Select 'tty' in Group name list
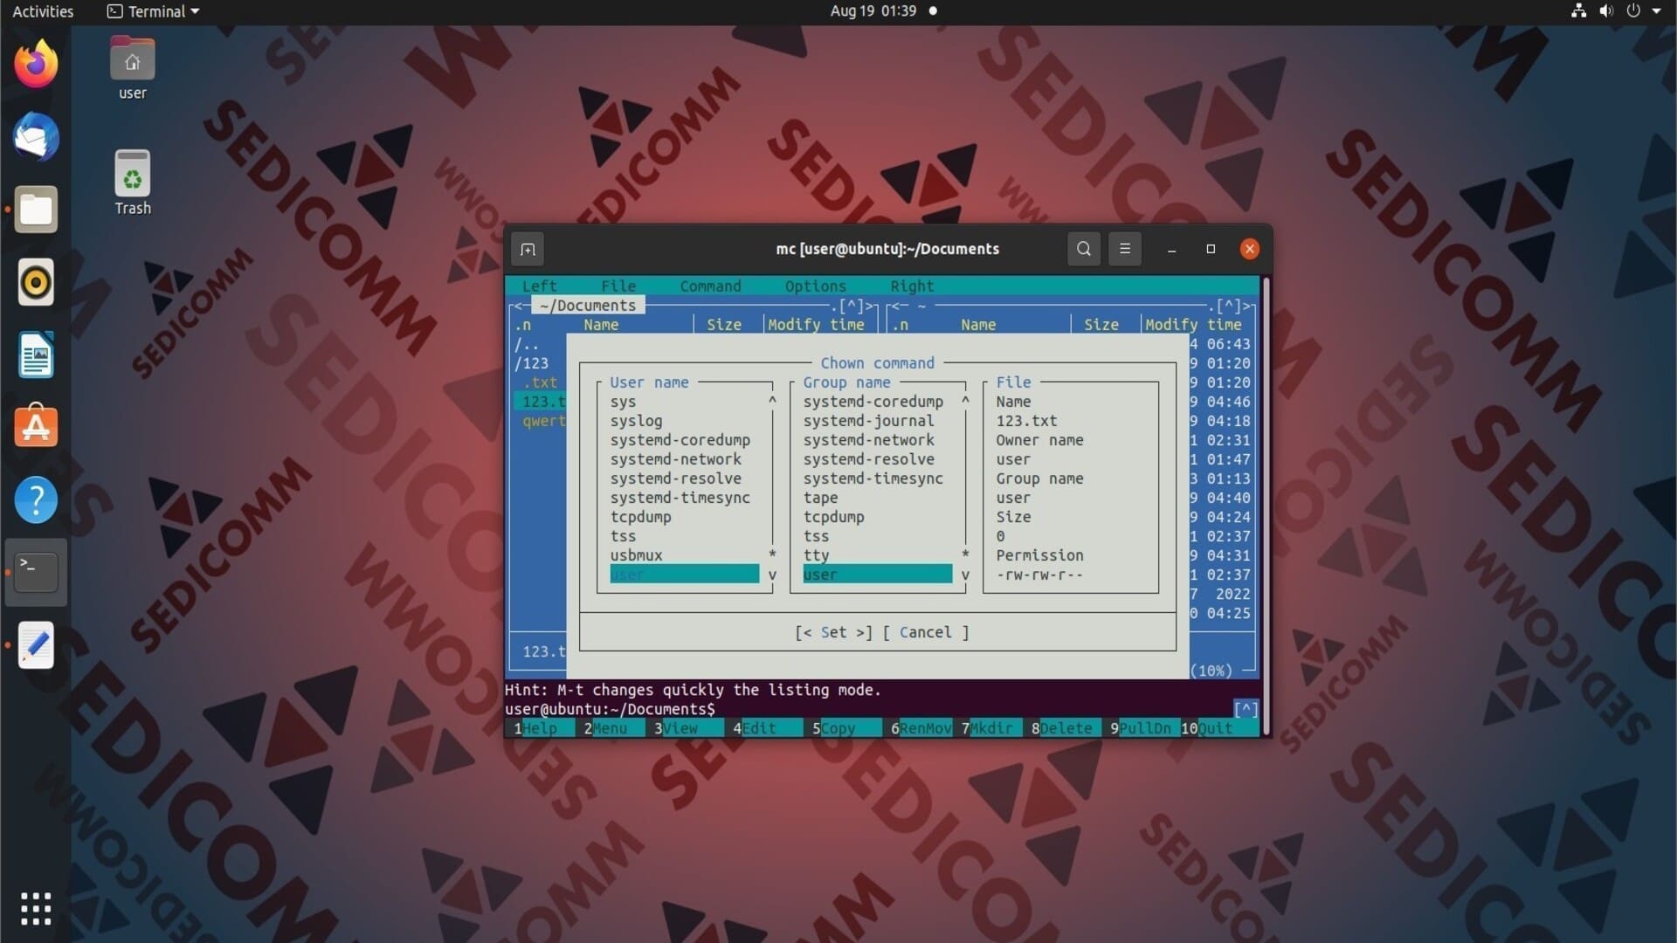This screenshot has width=1677, height=943. [816, 555]
